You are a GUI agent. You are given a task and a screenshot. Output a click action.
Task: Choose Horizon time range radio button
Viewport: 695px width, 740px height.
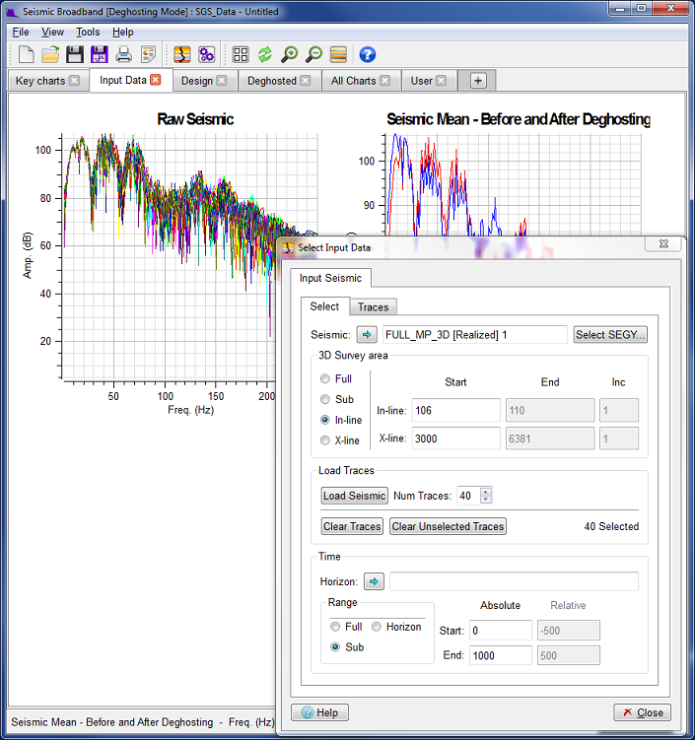click(377, 627)
